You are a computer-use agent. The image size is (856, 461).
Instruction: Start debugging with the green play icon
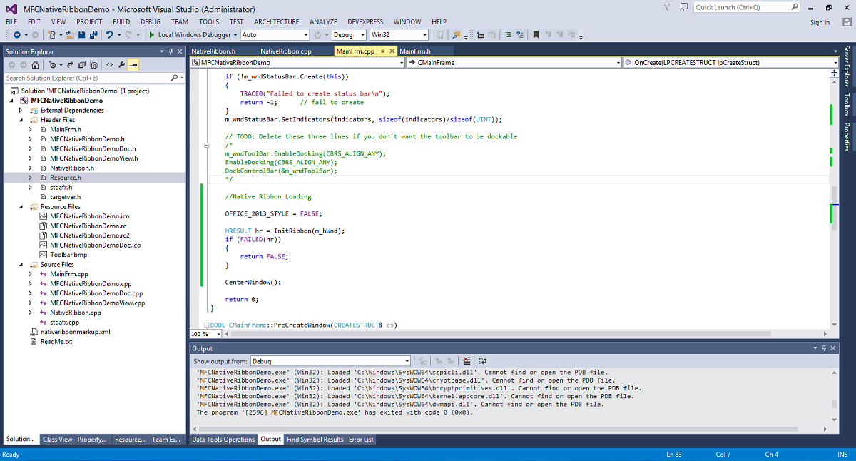click(x=151, y=34)
